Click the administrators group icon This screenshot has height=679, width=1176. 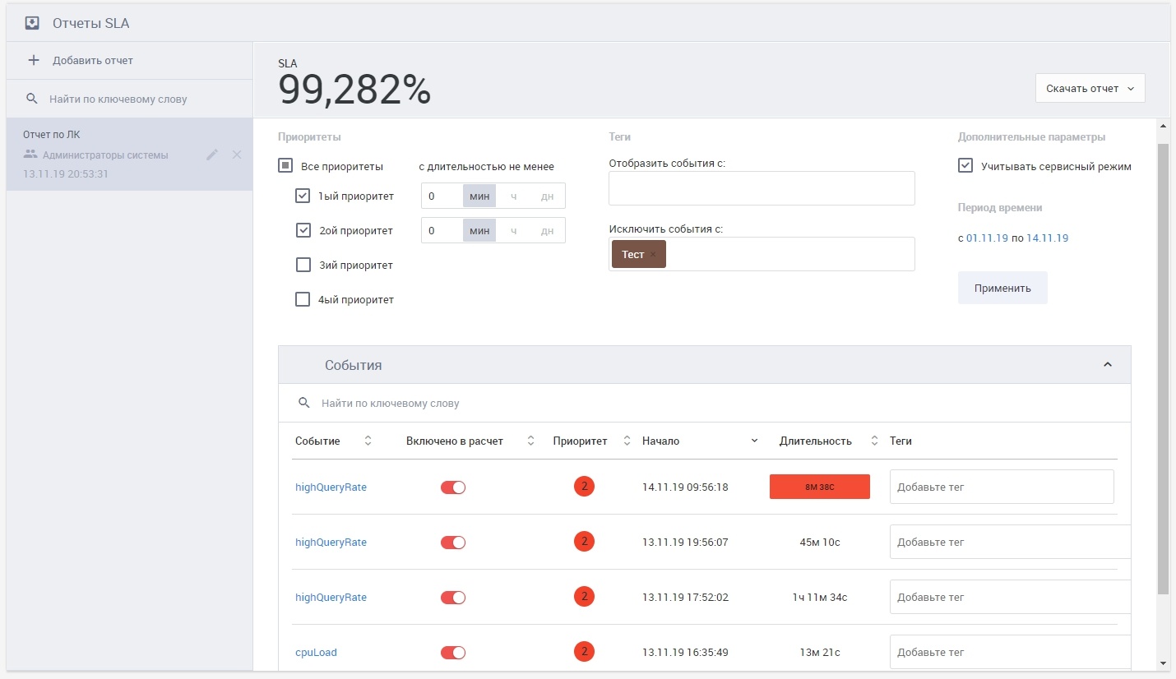click(x=30, y=155)
